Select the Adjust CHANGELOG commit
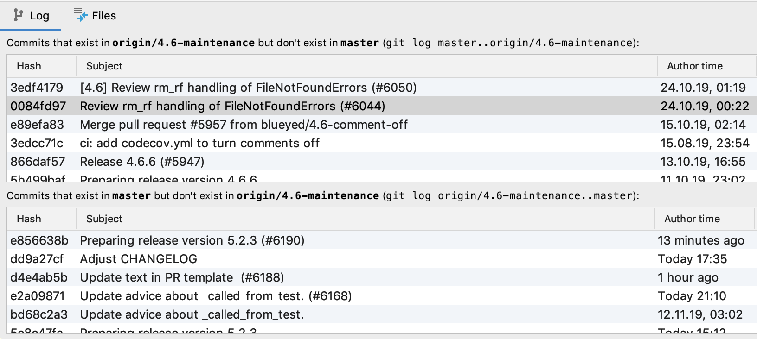 (x=138, y=259)
